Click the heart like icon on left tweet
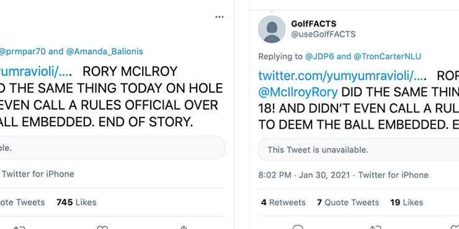The width and height of the screenshot is (459, 229). coord(102,227)
